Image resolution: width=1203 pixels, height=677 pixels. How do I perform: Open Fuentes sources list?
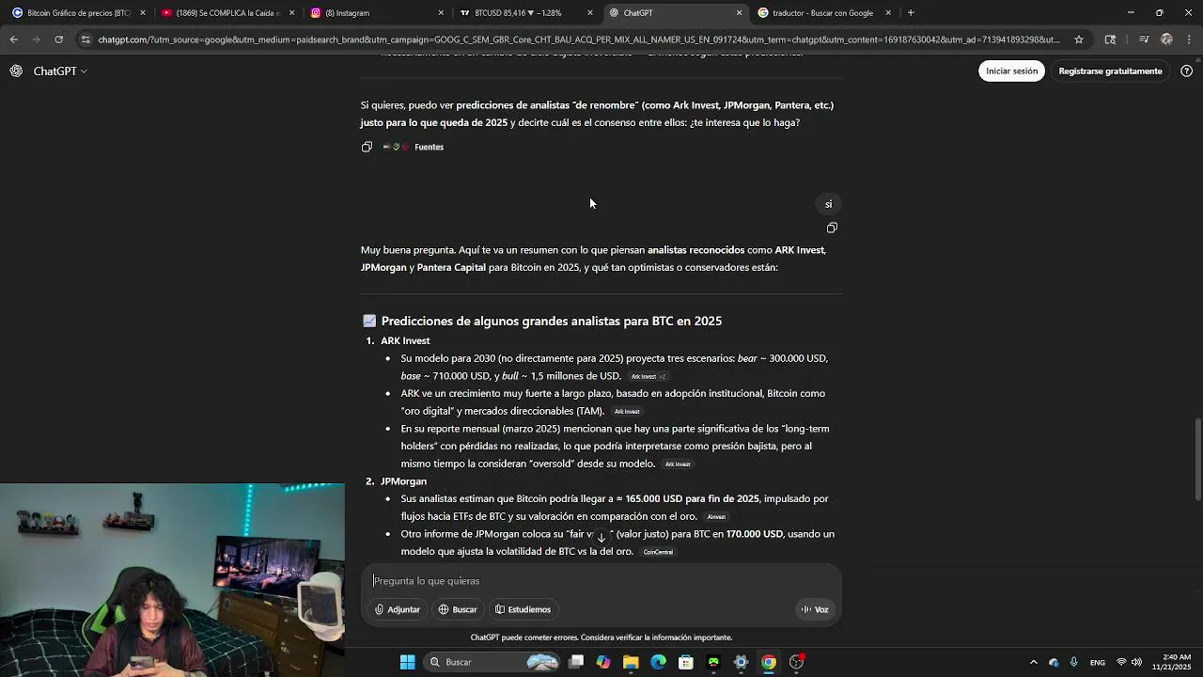pyautogui.click(x=414, y=148)
